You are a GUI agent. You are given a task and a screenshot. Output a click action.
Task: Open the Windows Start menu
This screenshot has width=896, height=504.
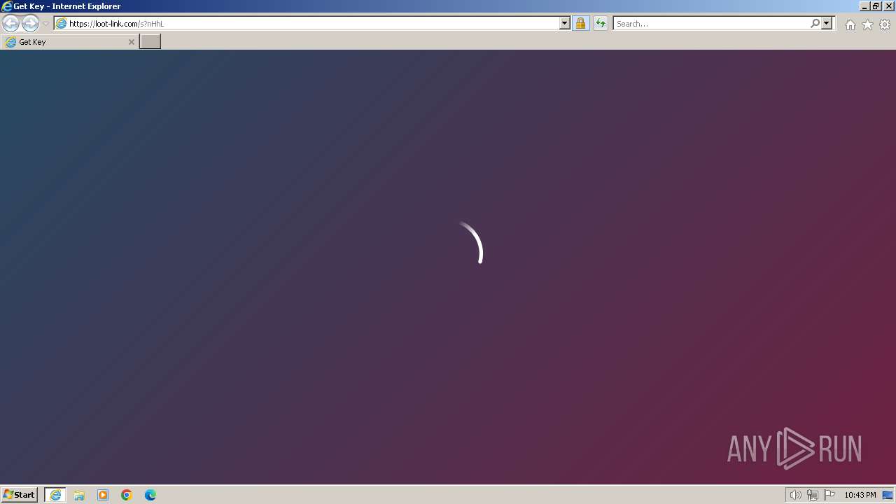(x=20, y=495)
